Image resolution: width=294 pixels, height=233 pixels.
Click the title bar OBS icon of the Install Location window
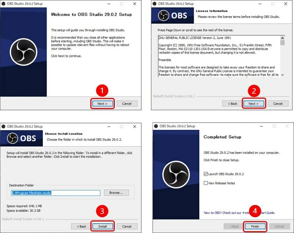tap(3, 126)
